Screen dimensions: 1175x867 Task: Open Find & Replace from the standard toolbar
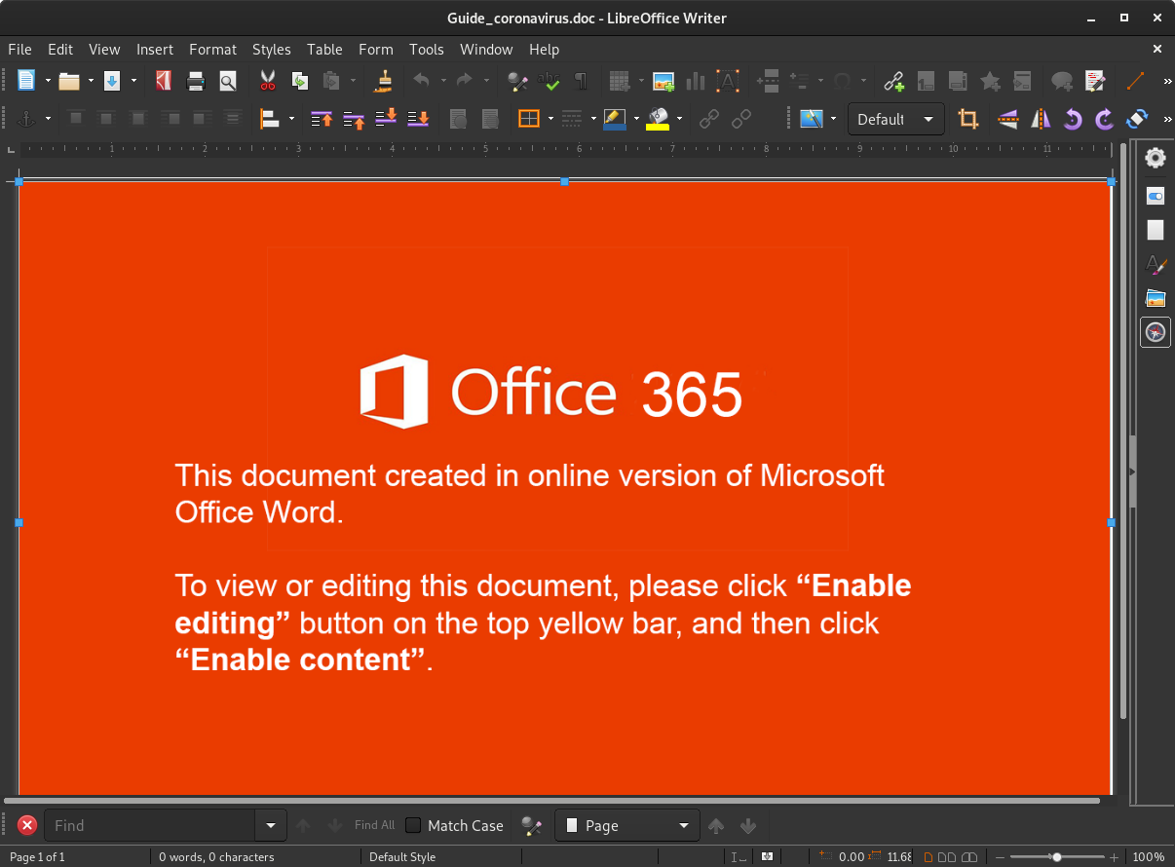[x=518, y=81]
